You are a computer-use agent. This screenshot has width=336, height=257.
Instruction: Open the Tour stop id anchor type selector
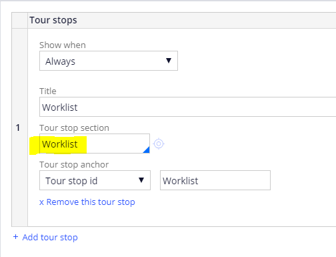(95, 180)
